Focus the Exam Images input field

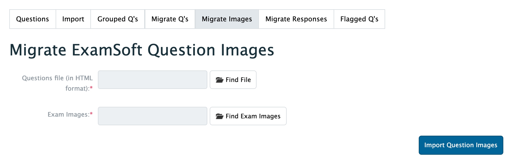click(x=153, y=116)
